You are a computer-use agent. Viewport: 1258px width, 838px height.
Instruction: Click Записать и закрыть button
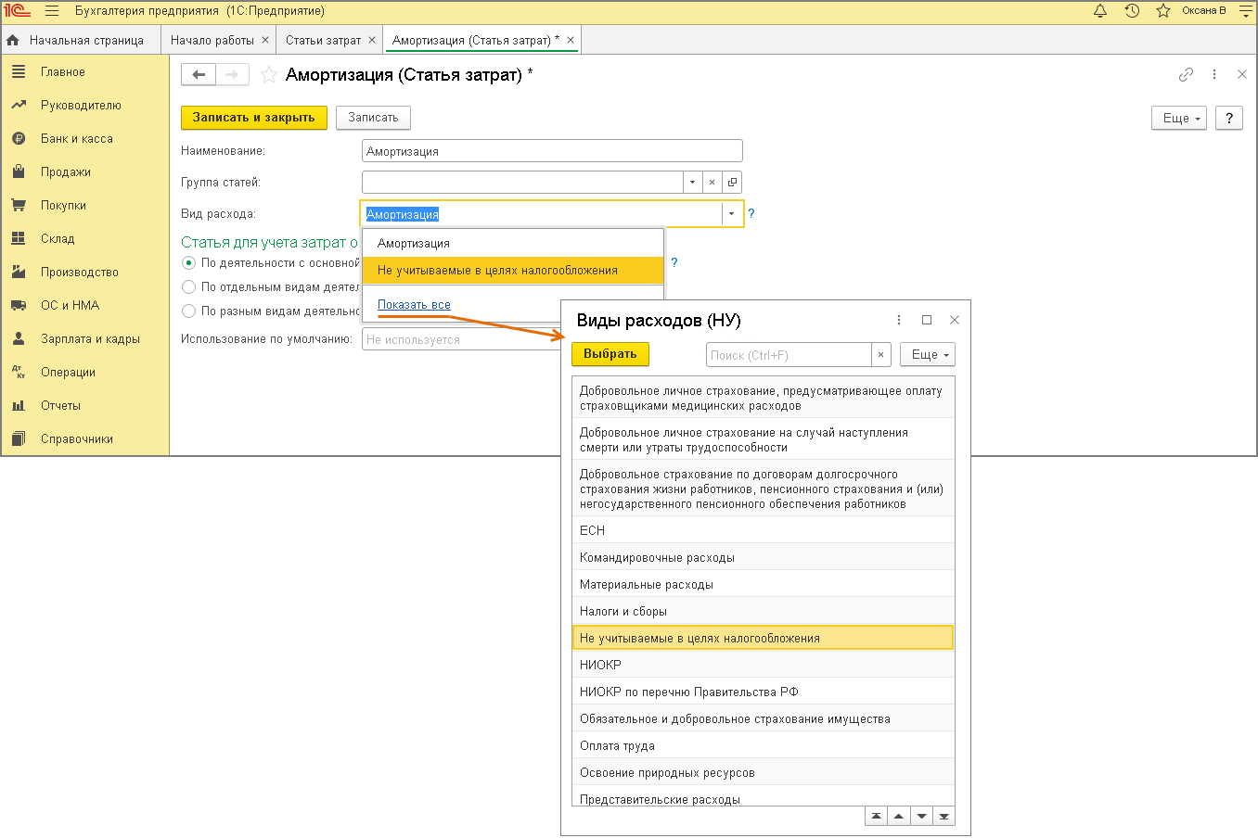tap(254, 118)
